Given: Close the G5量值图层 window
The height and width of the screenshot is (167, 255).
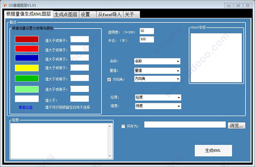Looking at the screenshot, I should pos(248,6).
